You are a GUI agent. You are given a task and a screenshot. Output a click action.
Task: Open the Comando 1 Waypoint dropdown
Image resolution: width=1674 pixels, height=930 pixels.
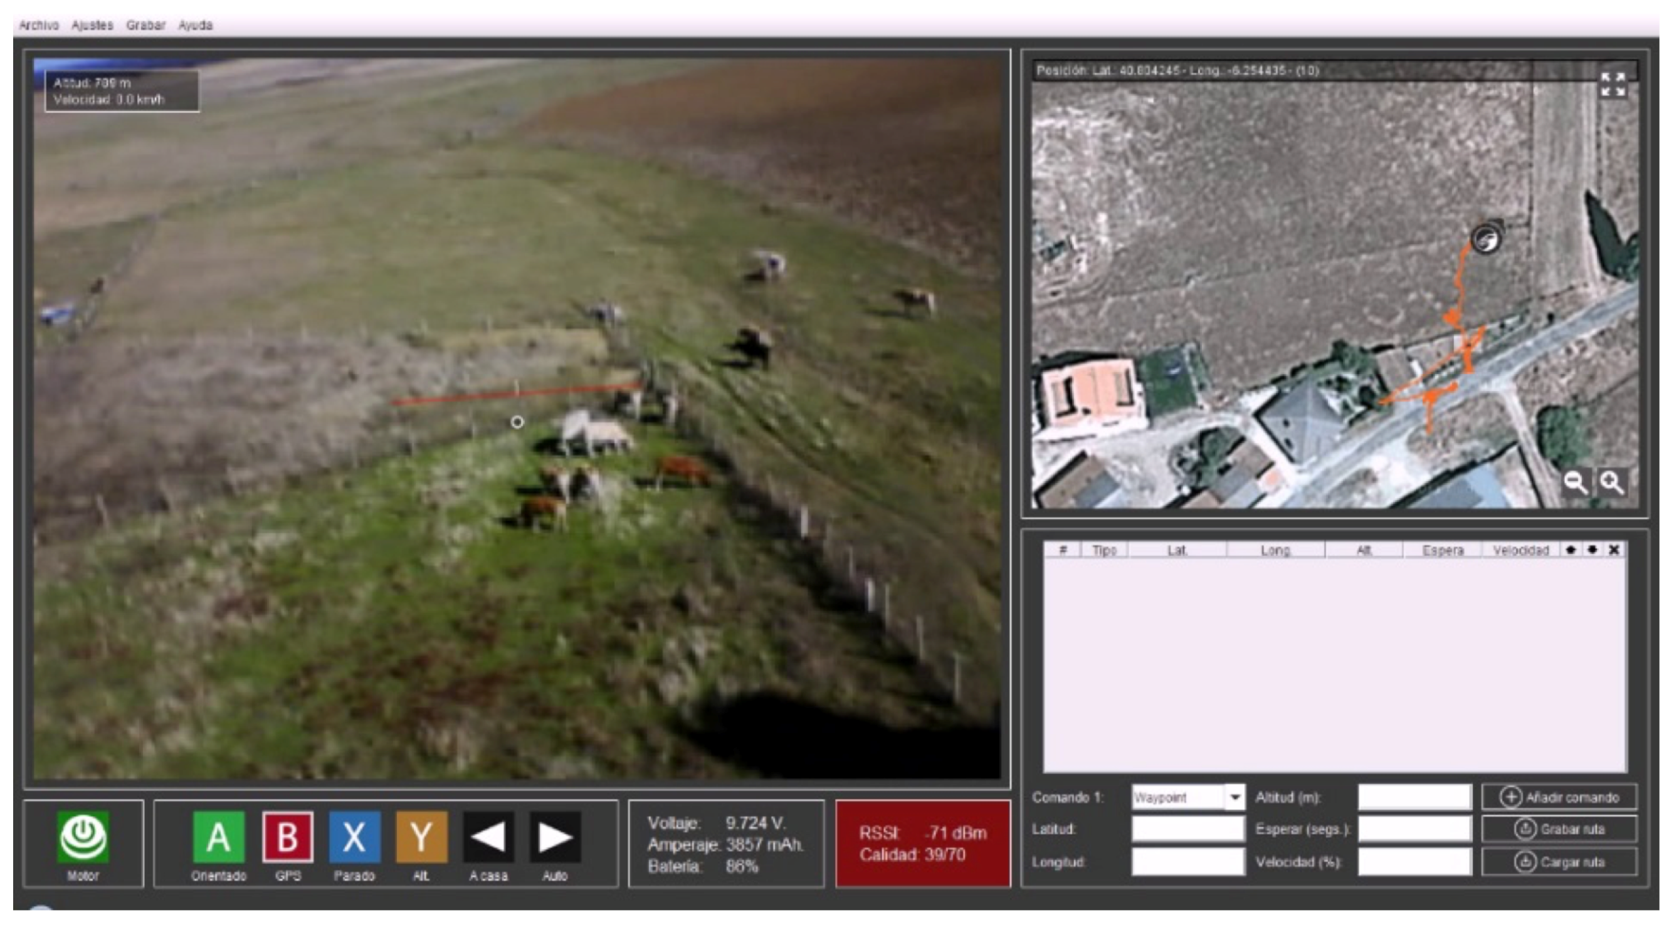pyautogui.click(x=1234, y=797)
